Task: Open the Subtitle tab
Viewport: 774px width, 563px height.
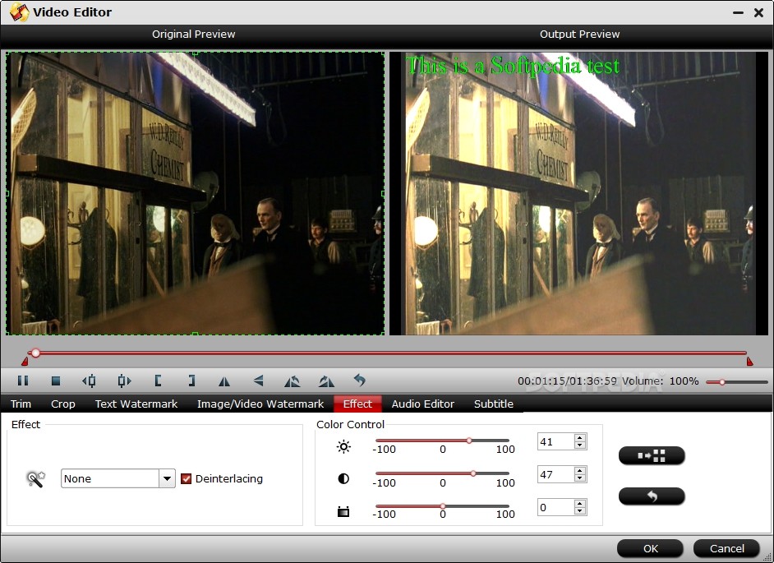Action: [x=494, y=404]
